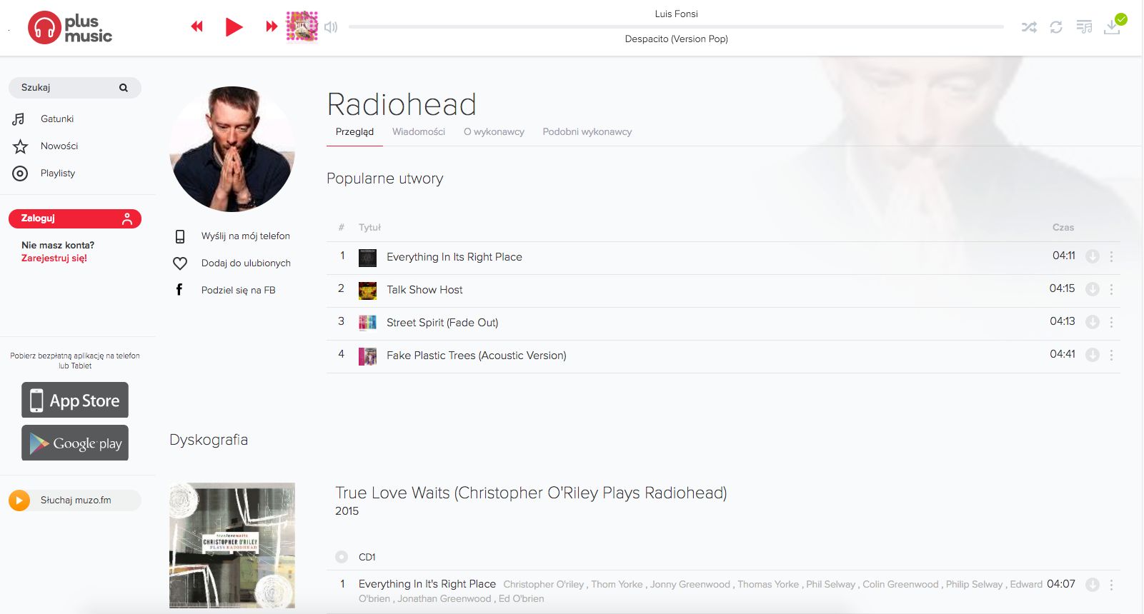Open more options for Street Spirit (Fade Out)
The height and width of the screenshot is (614, 1144).
click(1111, 322)
